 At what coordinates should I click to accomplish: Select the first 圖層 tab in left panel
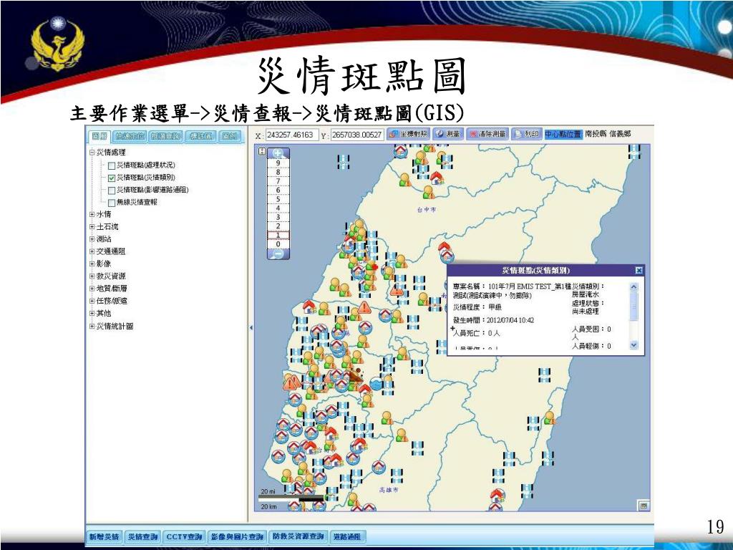point(99,136)
